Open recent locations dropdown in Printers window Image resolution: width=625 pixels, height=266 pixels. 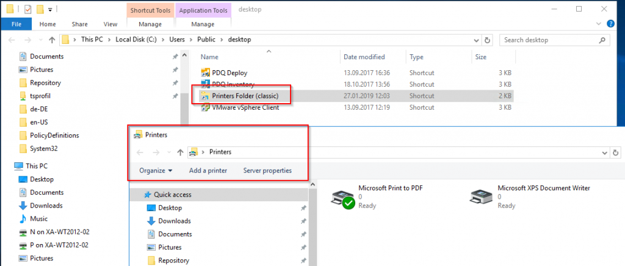click(x=168, y=152)
